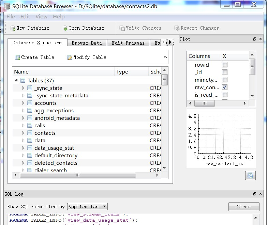Click the Write Changes toolbar icon

[122, 28]
